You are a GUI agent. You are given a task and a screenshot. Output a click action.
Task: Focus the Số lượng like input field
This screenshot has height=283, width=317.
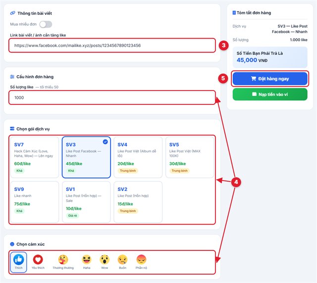click(112, 97)
